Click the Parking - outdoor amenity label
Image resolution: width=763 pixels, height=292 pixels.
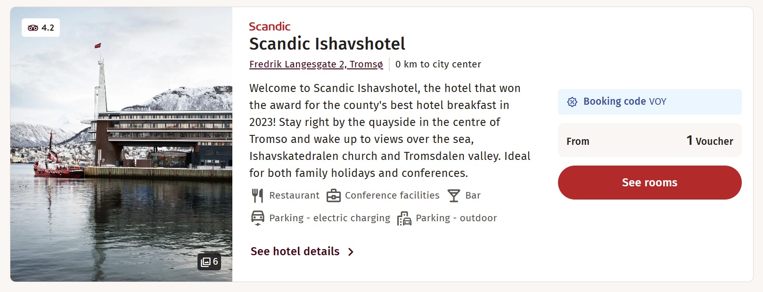pyautogui.click(x=456, y=218)
